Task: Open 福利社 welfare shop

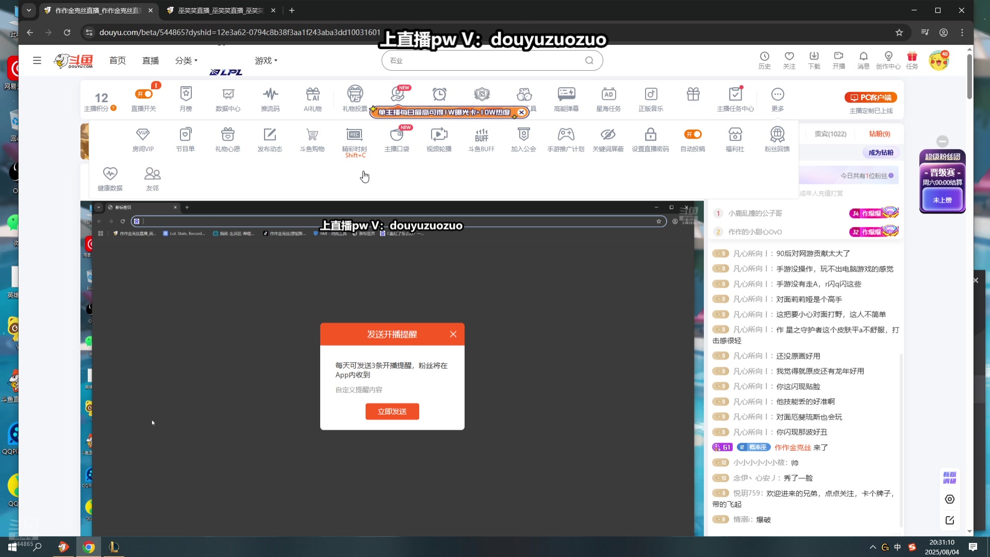Action: (735, 140)
